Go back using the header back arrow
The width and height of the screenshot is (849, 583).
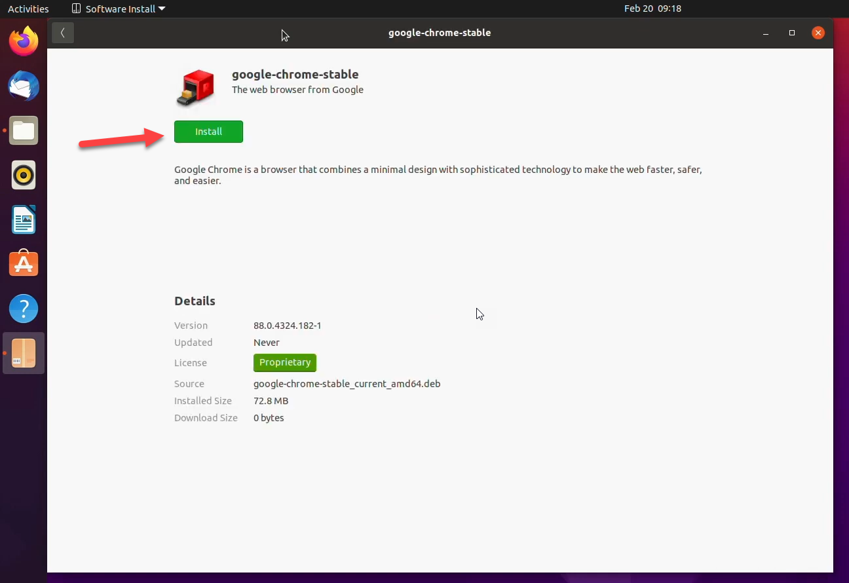(63, 33)
